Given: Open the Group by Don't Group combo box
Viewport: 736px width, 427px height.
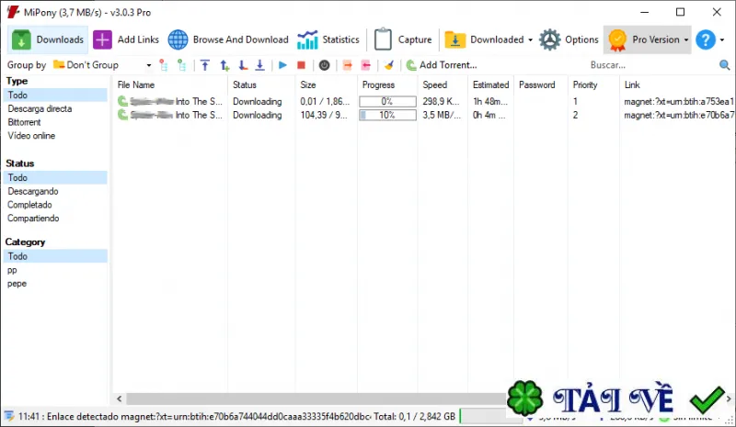Looking at the screenshot, I should 102,65.
